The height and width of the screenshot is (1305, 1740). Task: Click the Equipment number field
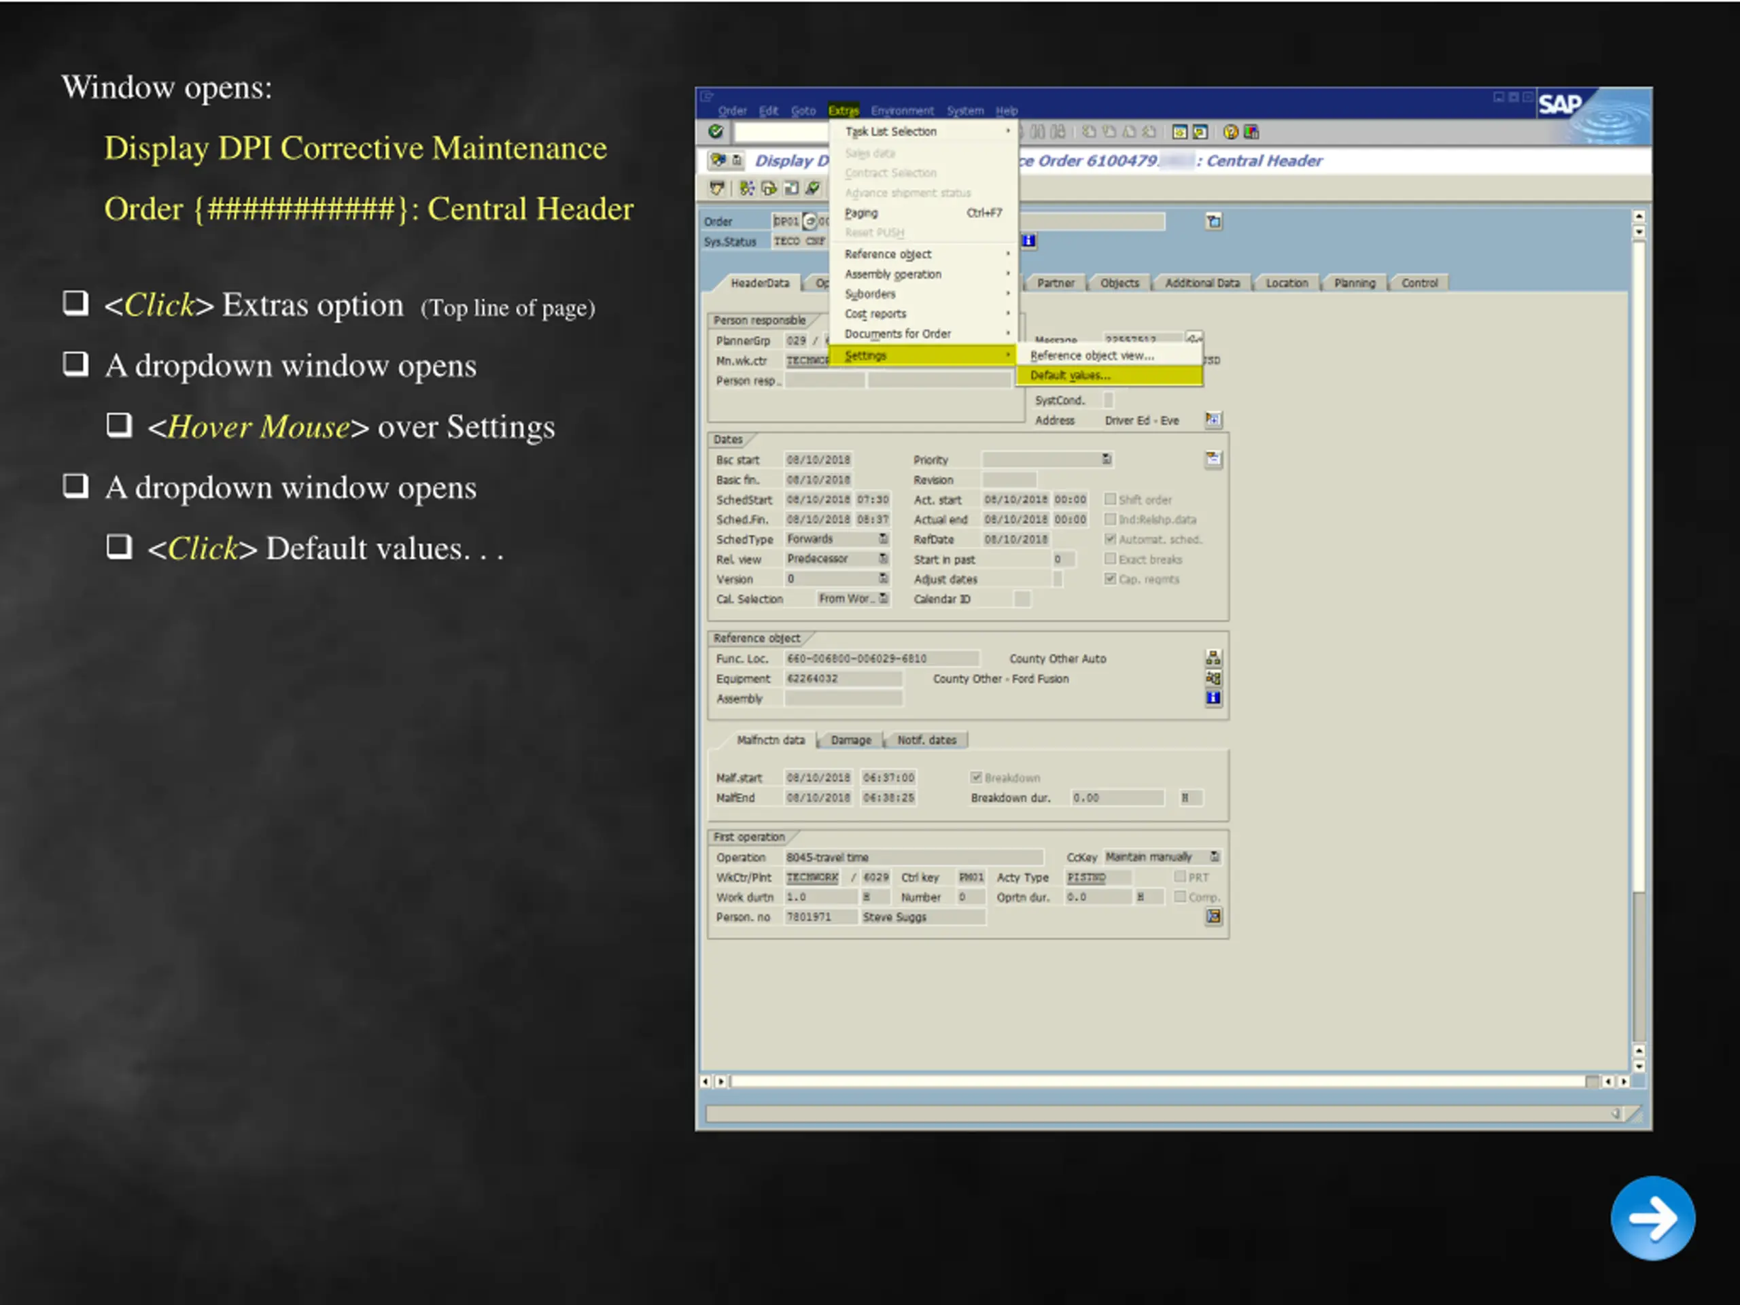pos(842,678)
